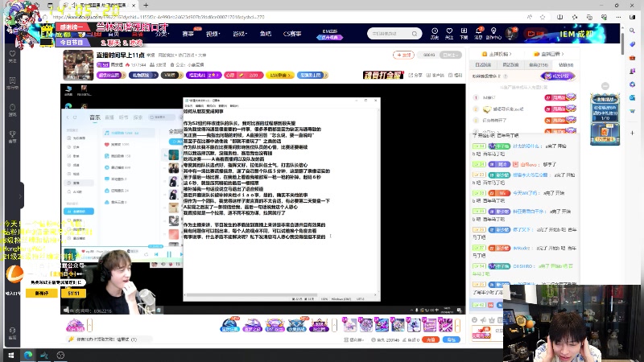Screen dimensions: 644x362
Task: Open the 任务 task prompt bar below video
Action: click(x=108, y=339)
